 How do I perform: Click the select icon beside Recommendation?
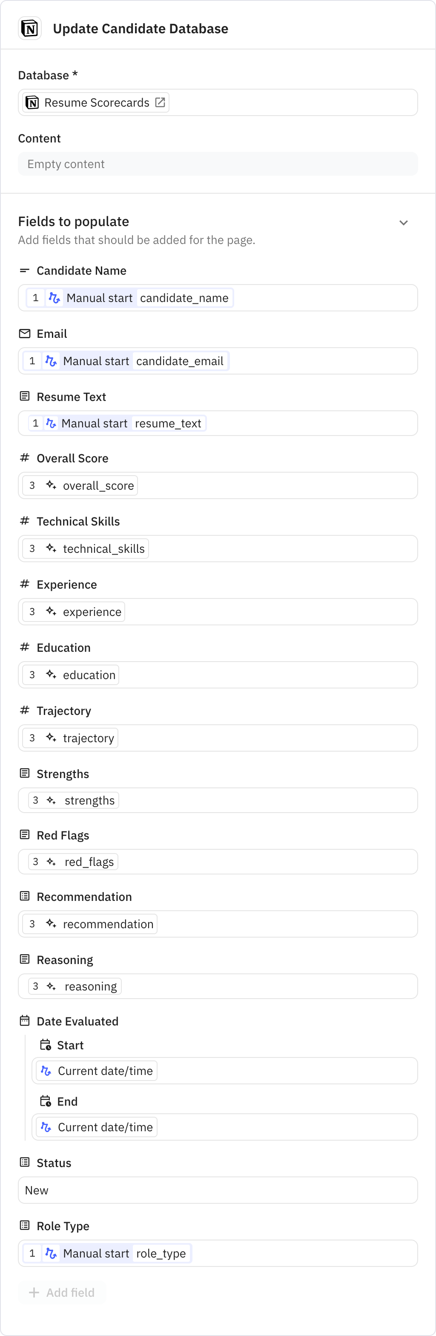tap(24, 896)
